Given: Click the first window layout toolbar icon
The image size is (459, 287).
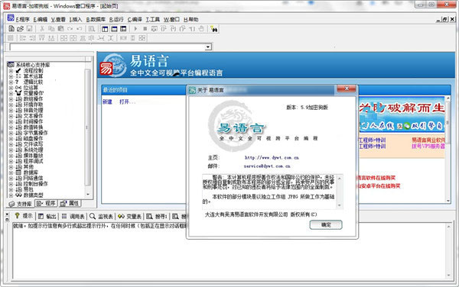Looking at the screenshot, I should point(105,28).
